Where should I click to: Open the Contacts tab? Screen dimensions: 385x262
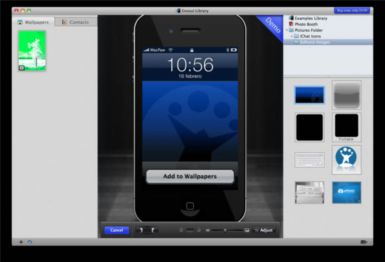click(75, 22)
